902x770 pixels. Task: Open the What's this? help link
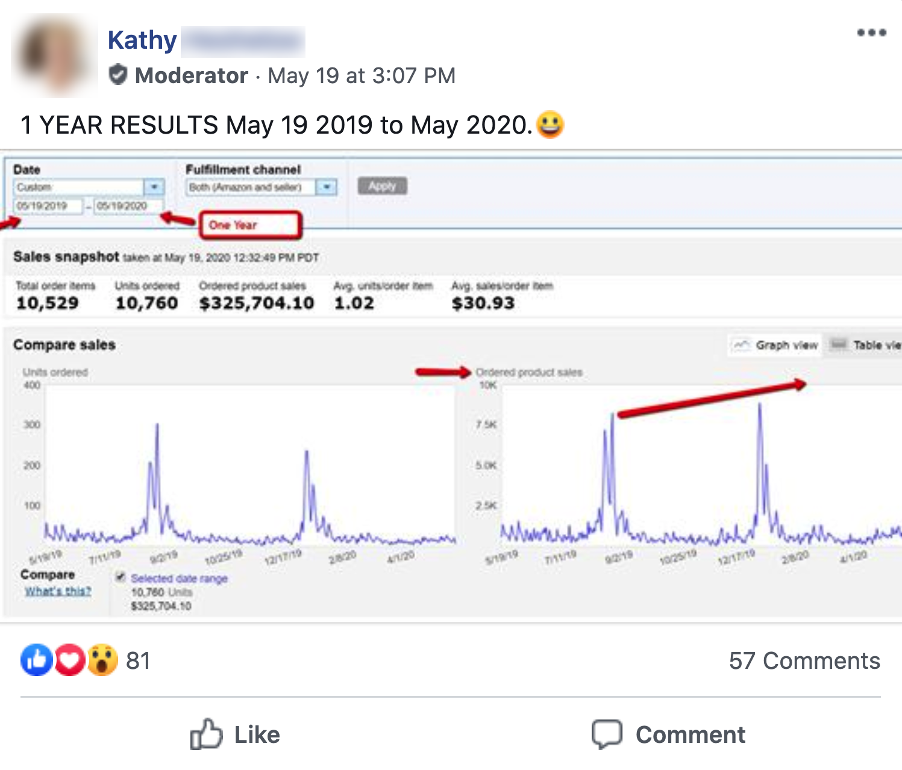tap(58, 591)
